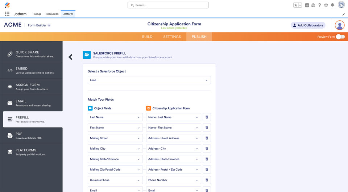348x192 pixels.
Task: Click the Jotform logo icon at top left
Action: point(7,5)
